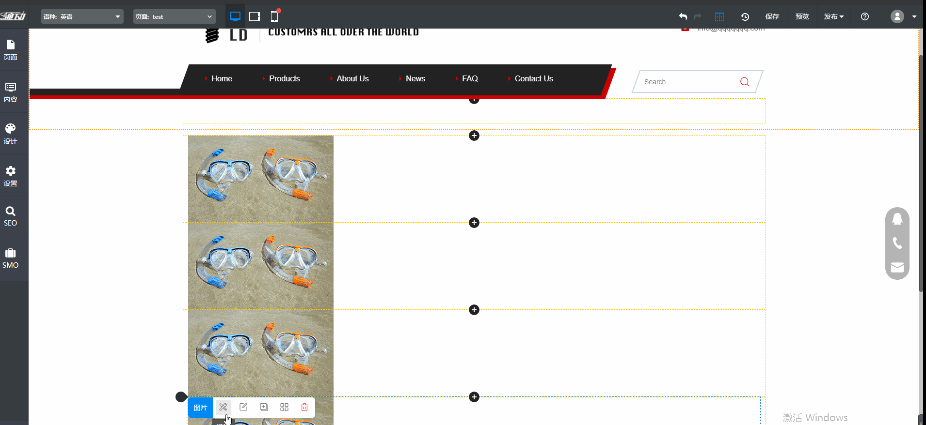Viewport: 926px width, 425px height.
Task: Click the undo arrow in the top toolbar
Action: tap(683, 16)
